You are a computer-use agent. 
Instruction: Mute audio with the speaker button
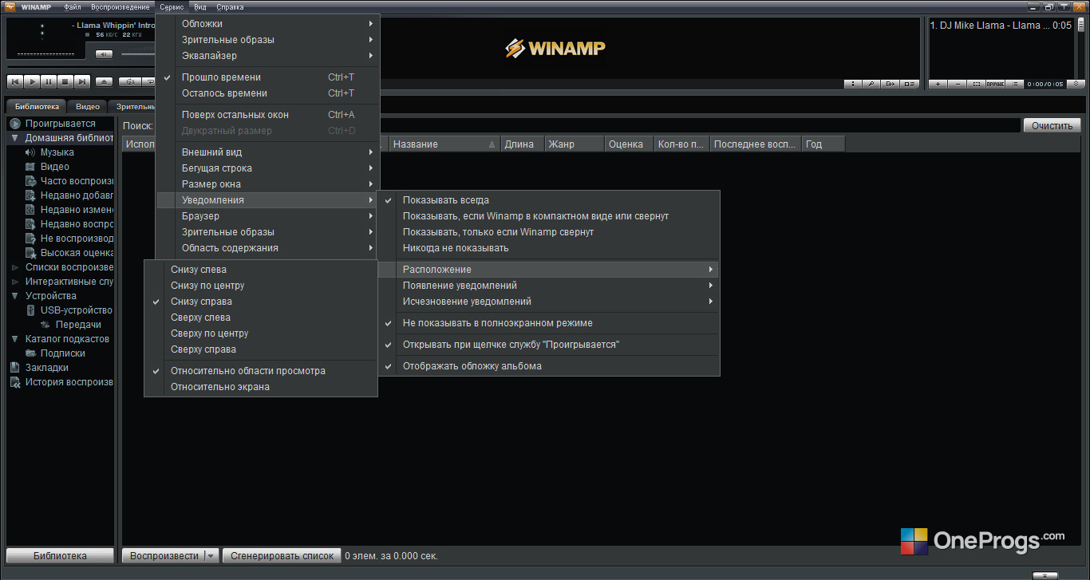click(105, 54)
